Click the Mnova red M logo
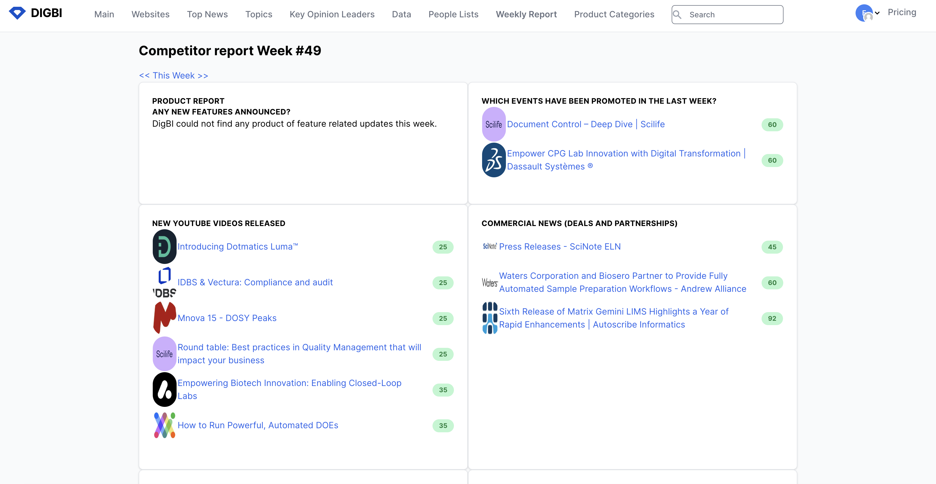The image size is (936, 484). pyautogui.click(x=165, y=318)
